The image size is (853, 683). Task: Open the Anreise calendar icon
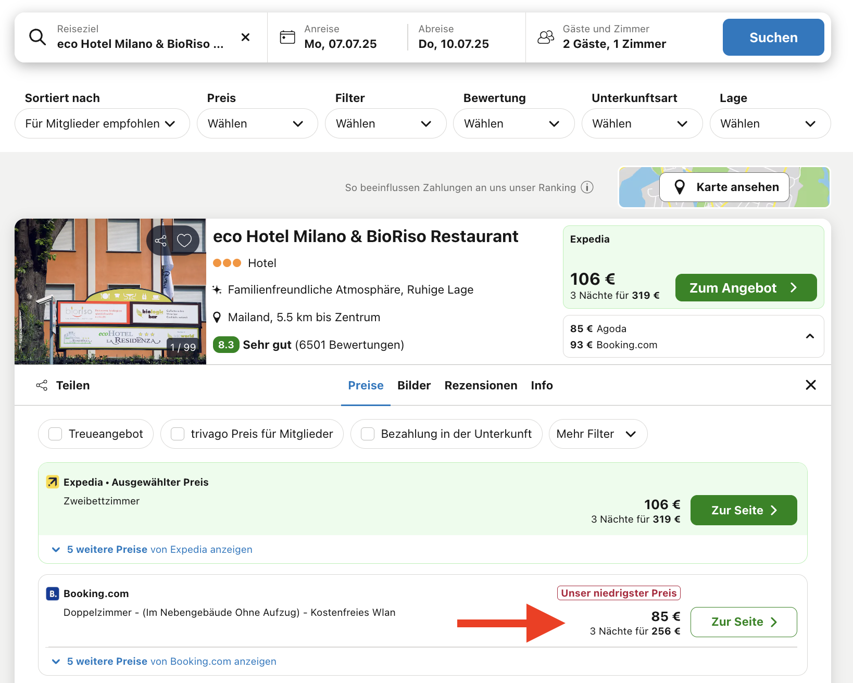(x=287, y=37)
